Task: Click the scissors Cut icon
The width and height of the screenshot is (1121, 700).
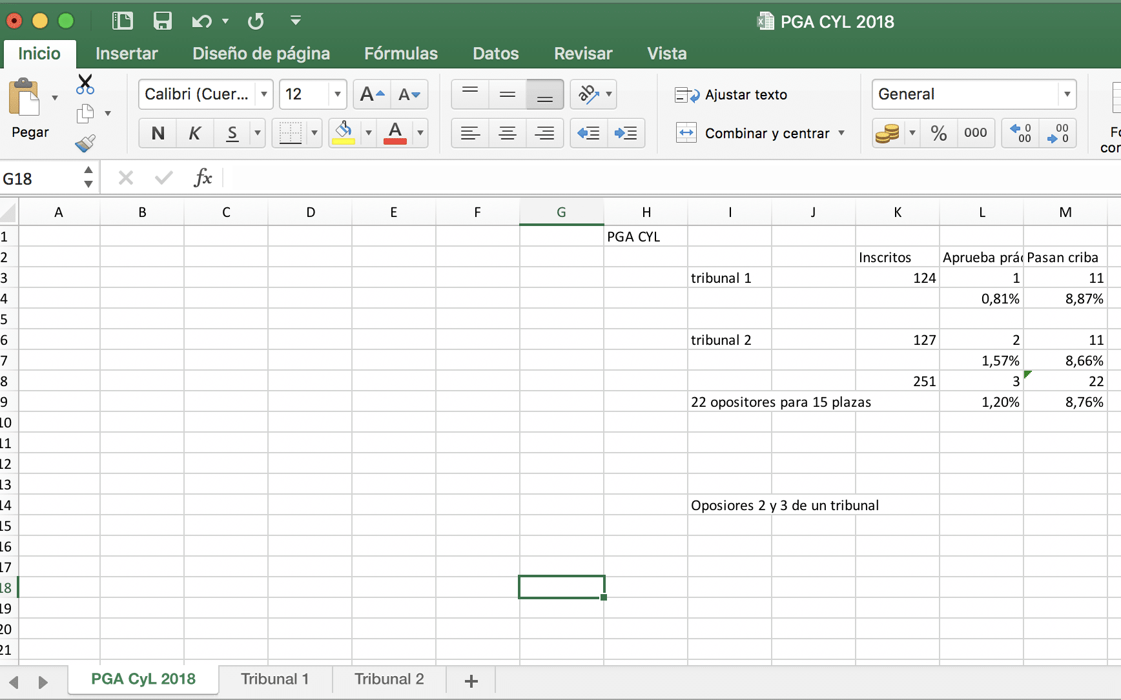Action: point(85,84)
